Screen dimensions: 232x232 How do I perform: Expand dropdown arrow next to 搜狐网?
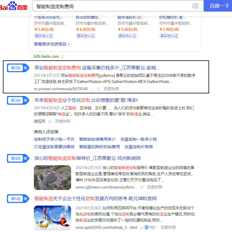point(50,122)
